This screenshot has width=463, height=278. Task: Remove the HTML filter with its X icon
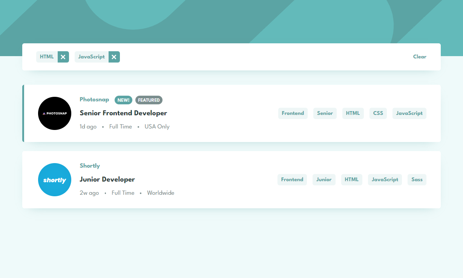point(63,57)
